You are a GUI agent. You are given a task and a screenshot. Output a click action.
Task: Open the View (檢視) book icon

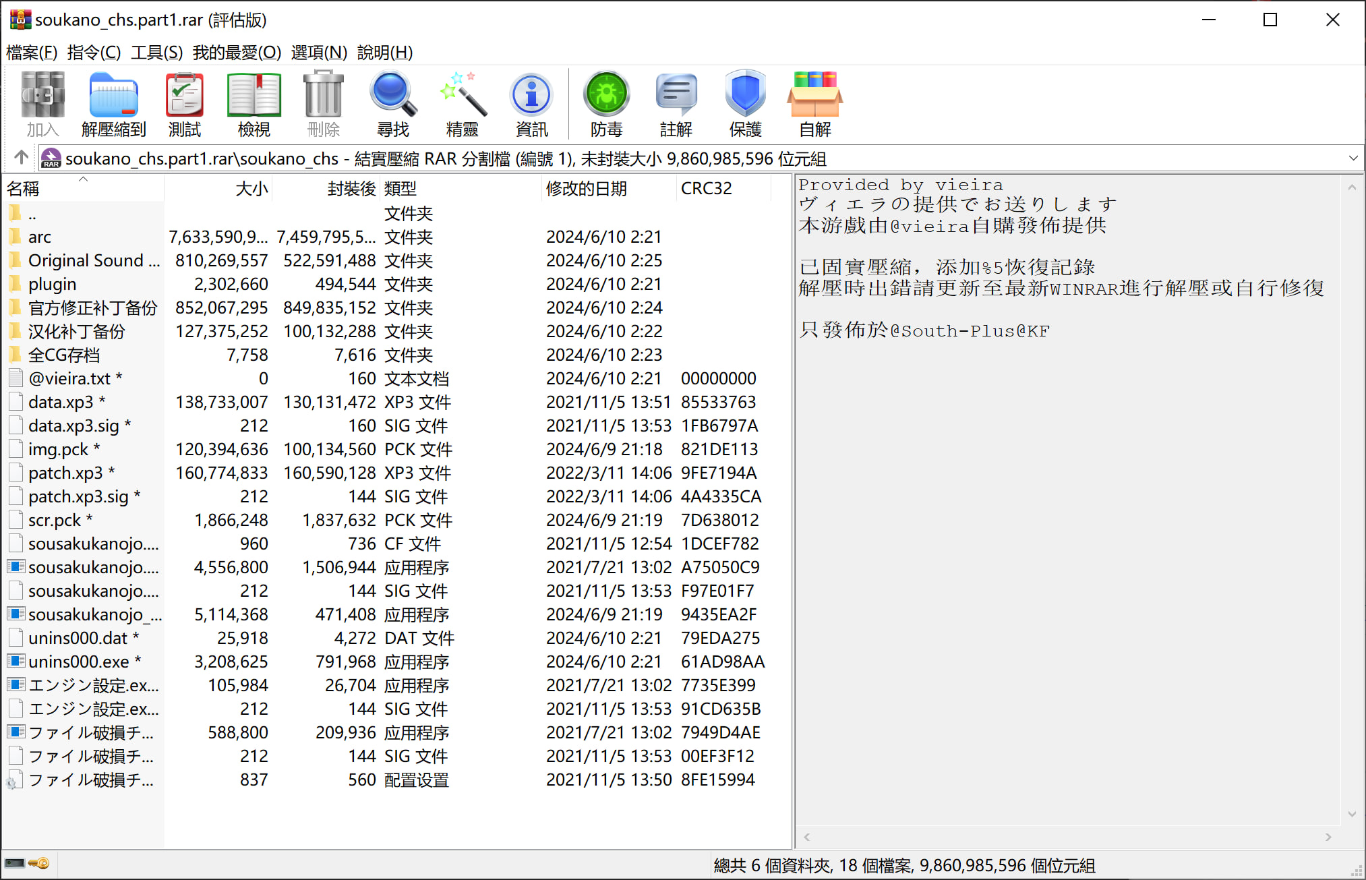tap(254, 103)
